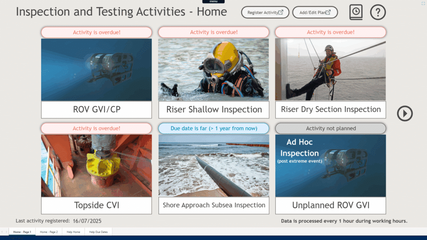Open the Register Activity button
427x240 pixels.
[x=265, y=12]
